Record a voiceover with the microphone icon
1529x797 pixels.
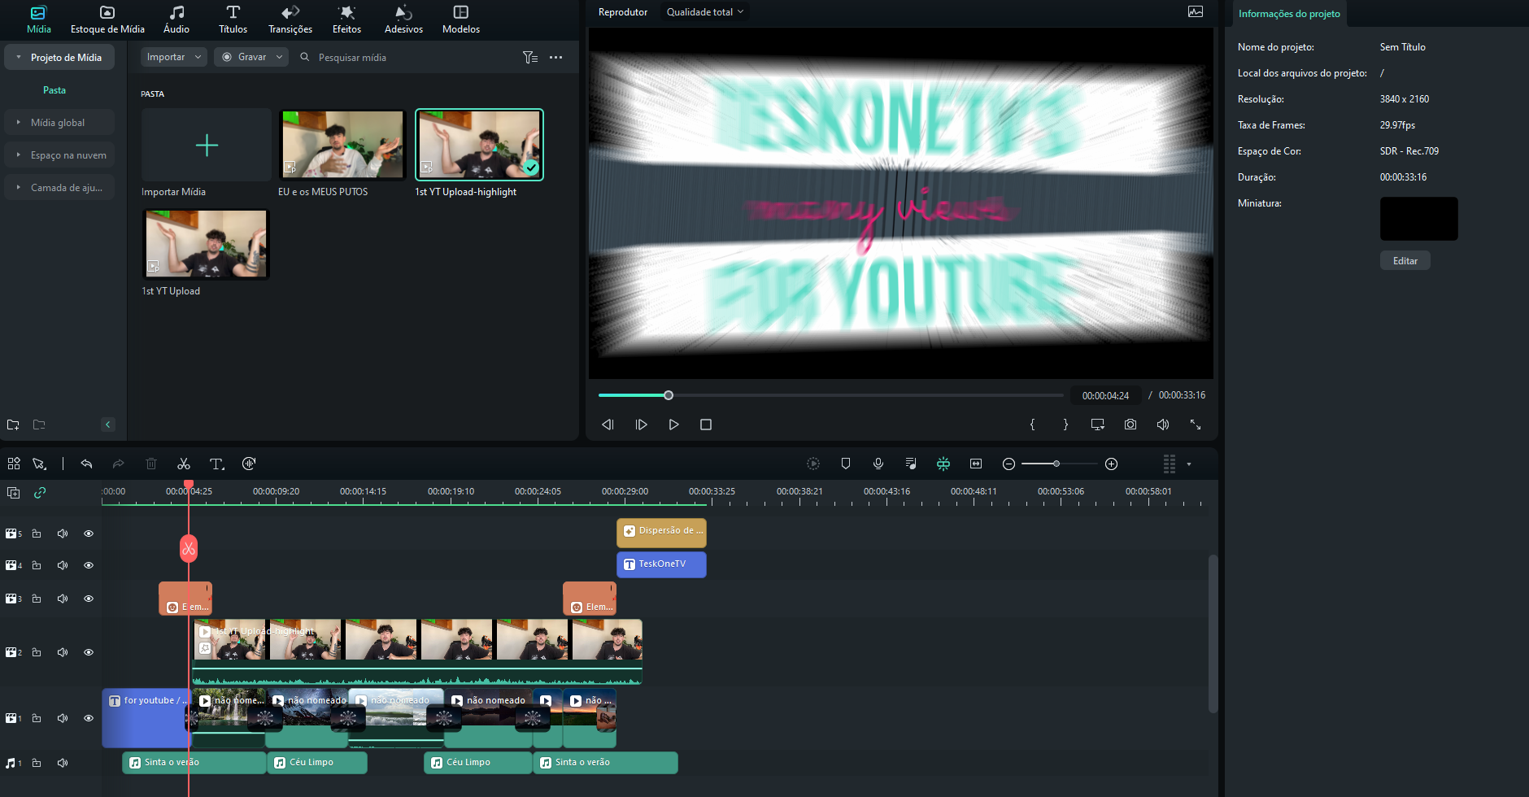pos(878,464)
